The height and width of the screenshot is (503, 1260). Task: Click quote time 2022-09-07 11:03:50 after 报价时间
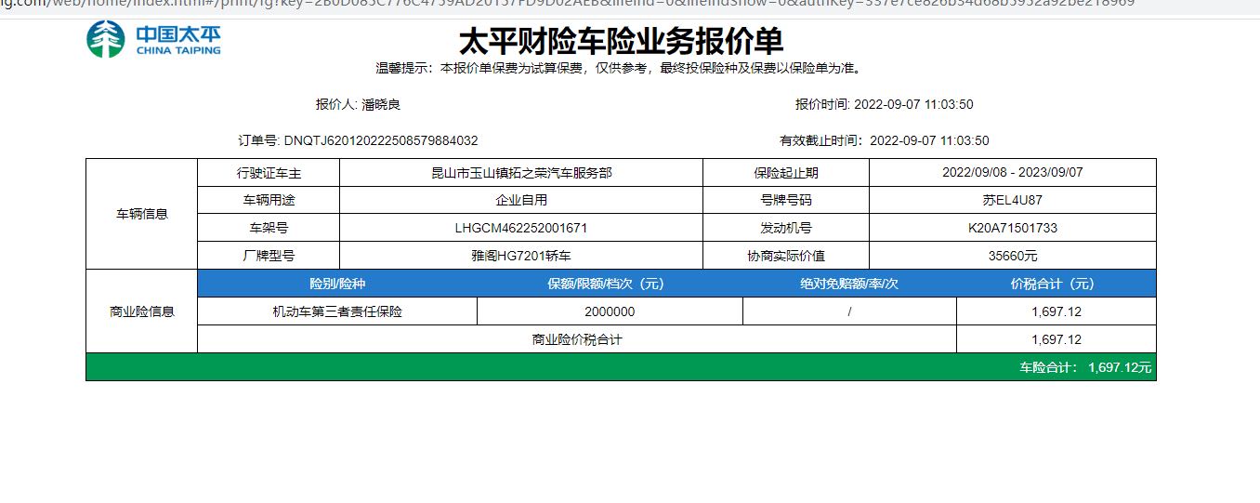pyautogui.click(x=913, y=105)
